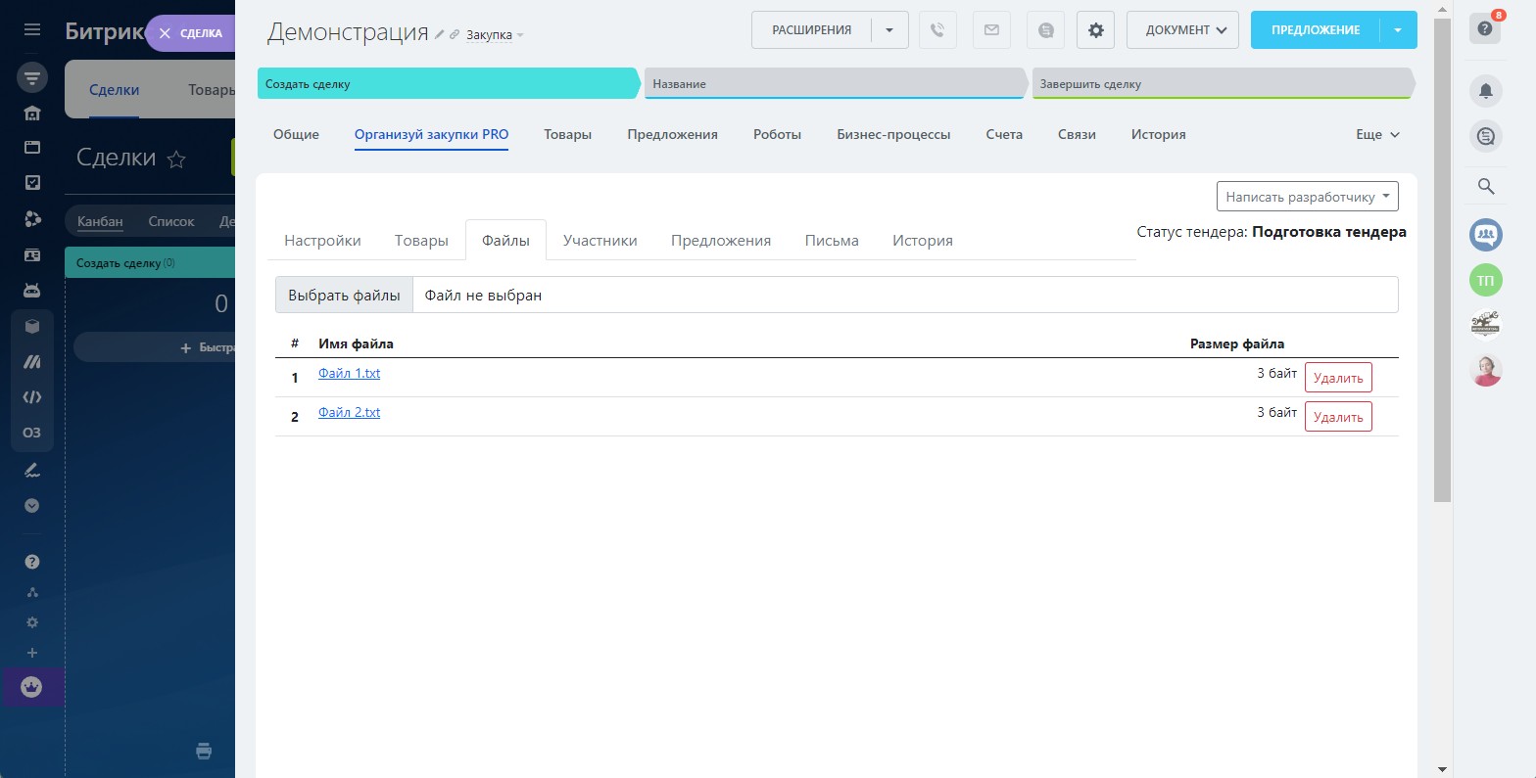The height and width of the screenshot is (778, 1536).
Task: Open the Бизнес-процессы tab
Action: coord(893,135)
